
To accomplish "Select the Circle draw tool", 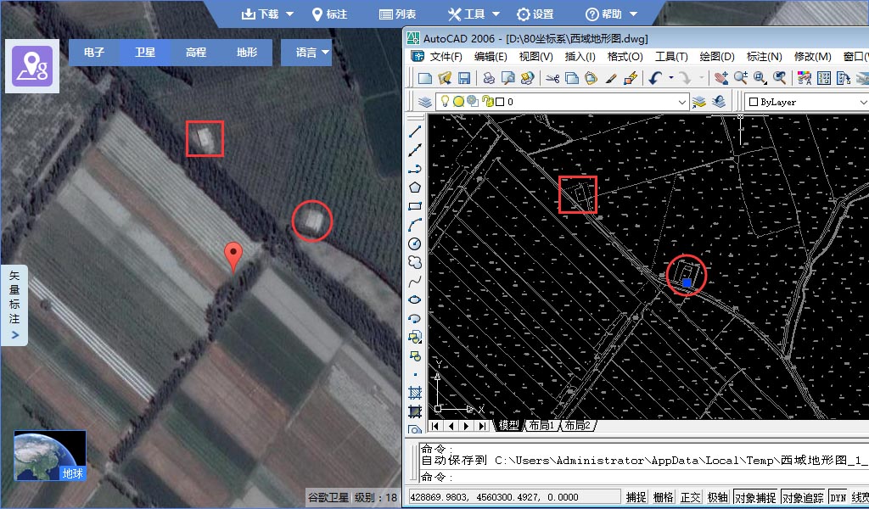I will coord(415,243).
